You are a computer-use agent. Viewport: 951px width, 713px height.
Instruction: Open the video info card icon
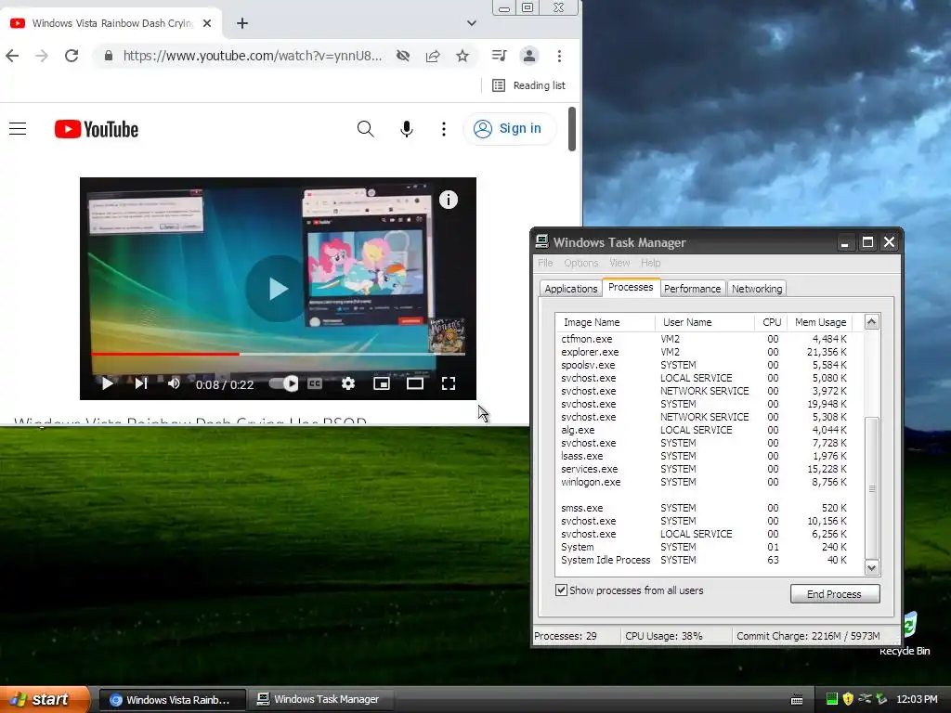pos(449,200)
